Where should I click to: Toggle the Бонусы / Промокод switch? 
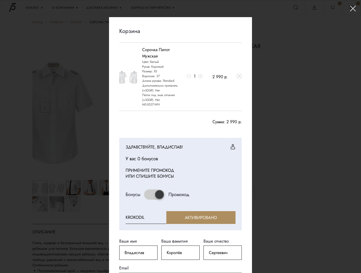[154, 195]
